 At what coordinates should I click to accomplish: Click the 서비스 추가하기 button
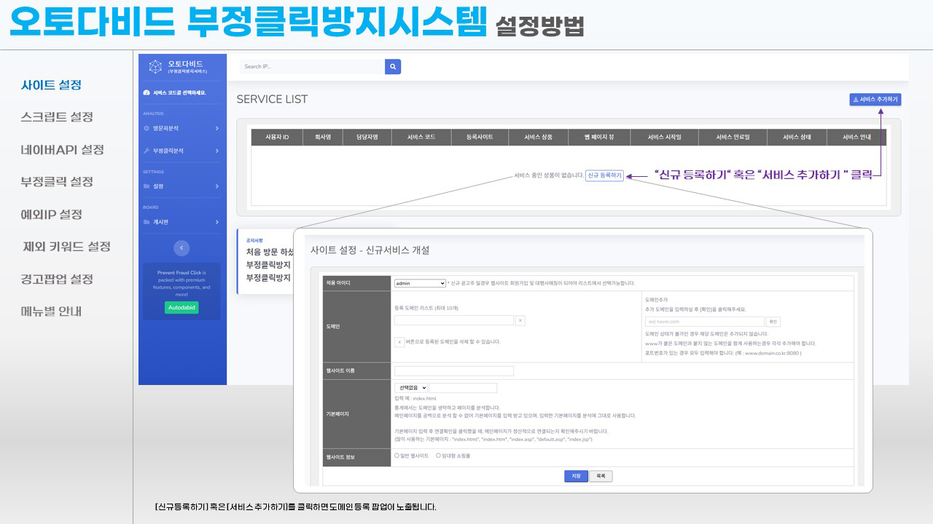tap(875, 100)
